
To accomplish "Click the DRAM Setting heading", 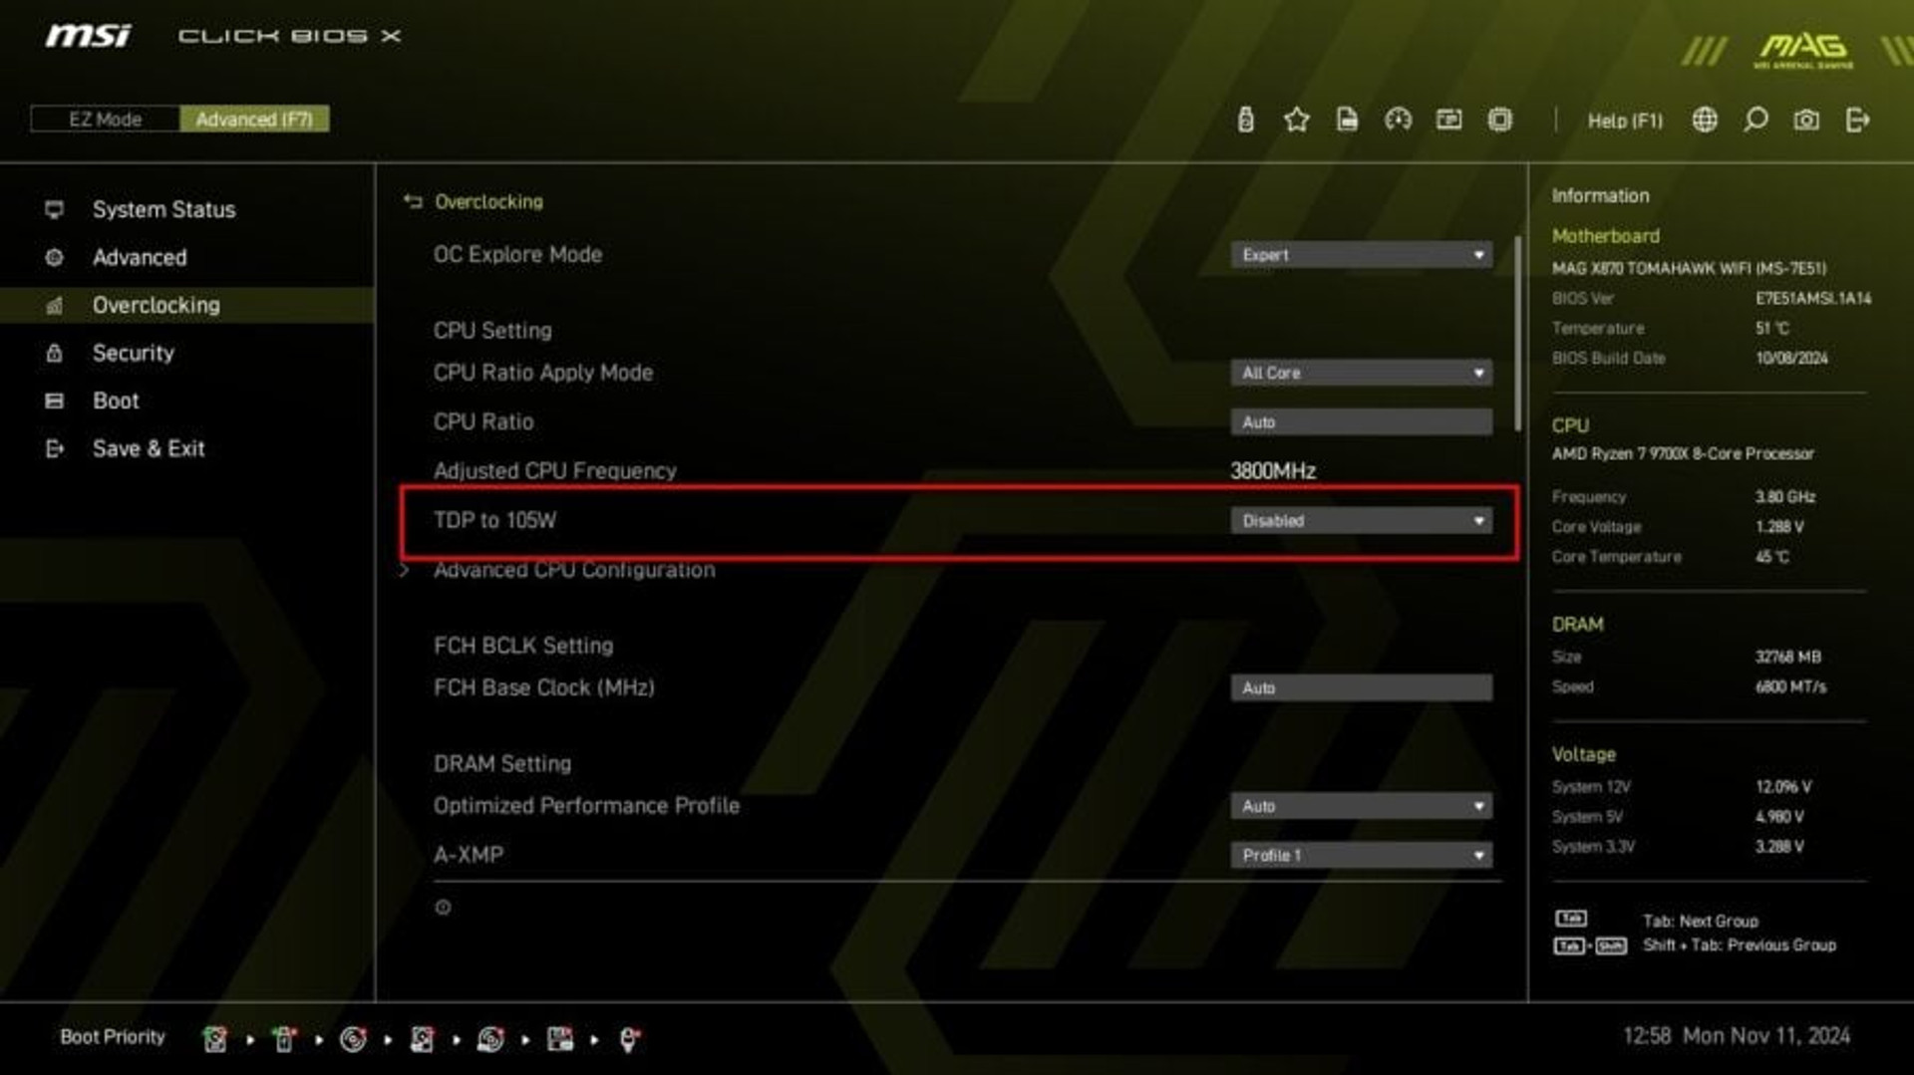I will click(502, 764).
